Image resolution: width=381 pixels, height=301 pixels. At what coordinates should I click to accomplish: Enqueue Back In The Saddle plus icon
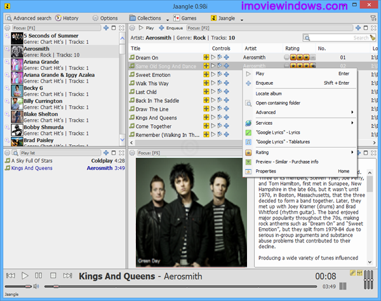(x=227, y=100)
